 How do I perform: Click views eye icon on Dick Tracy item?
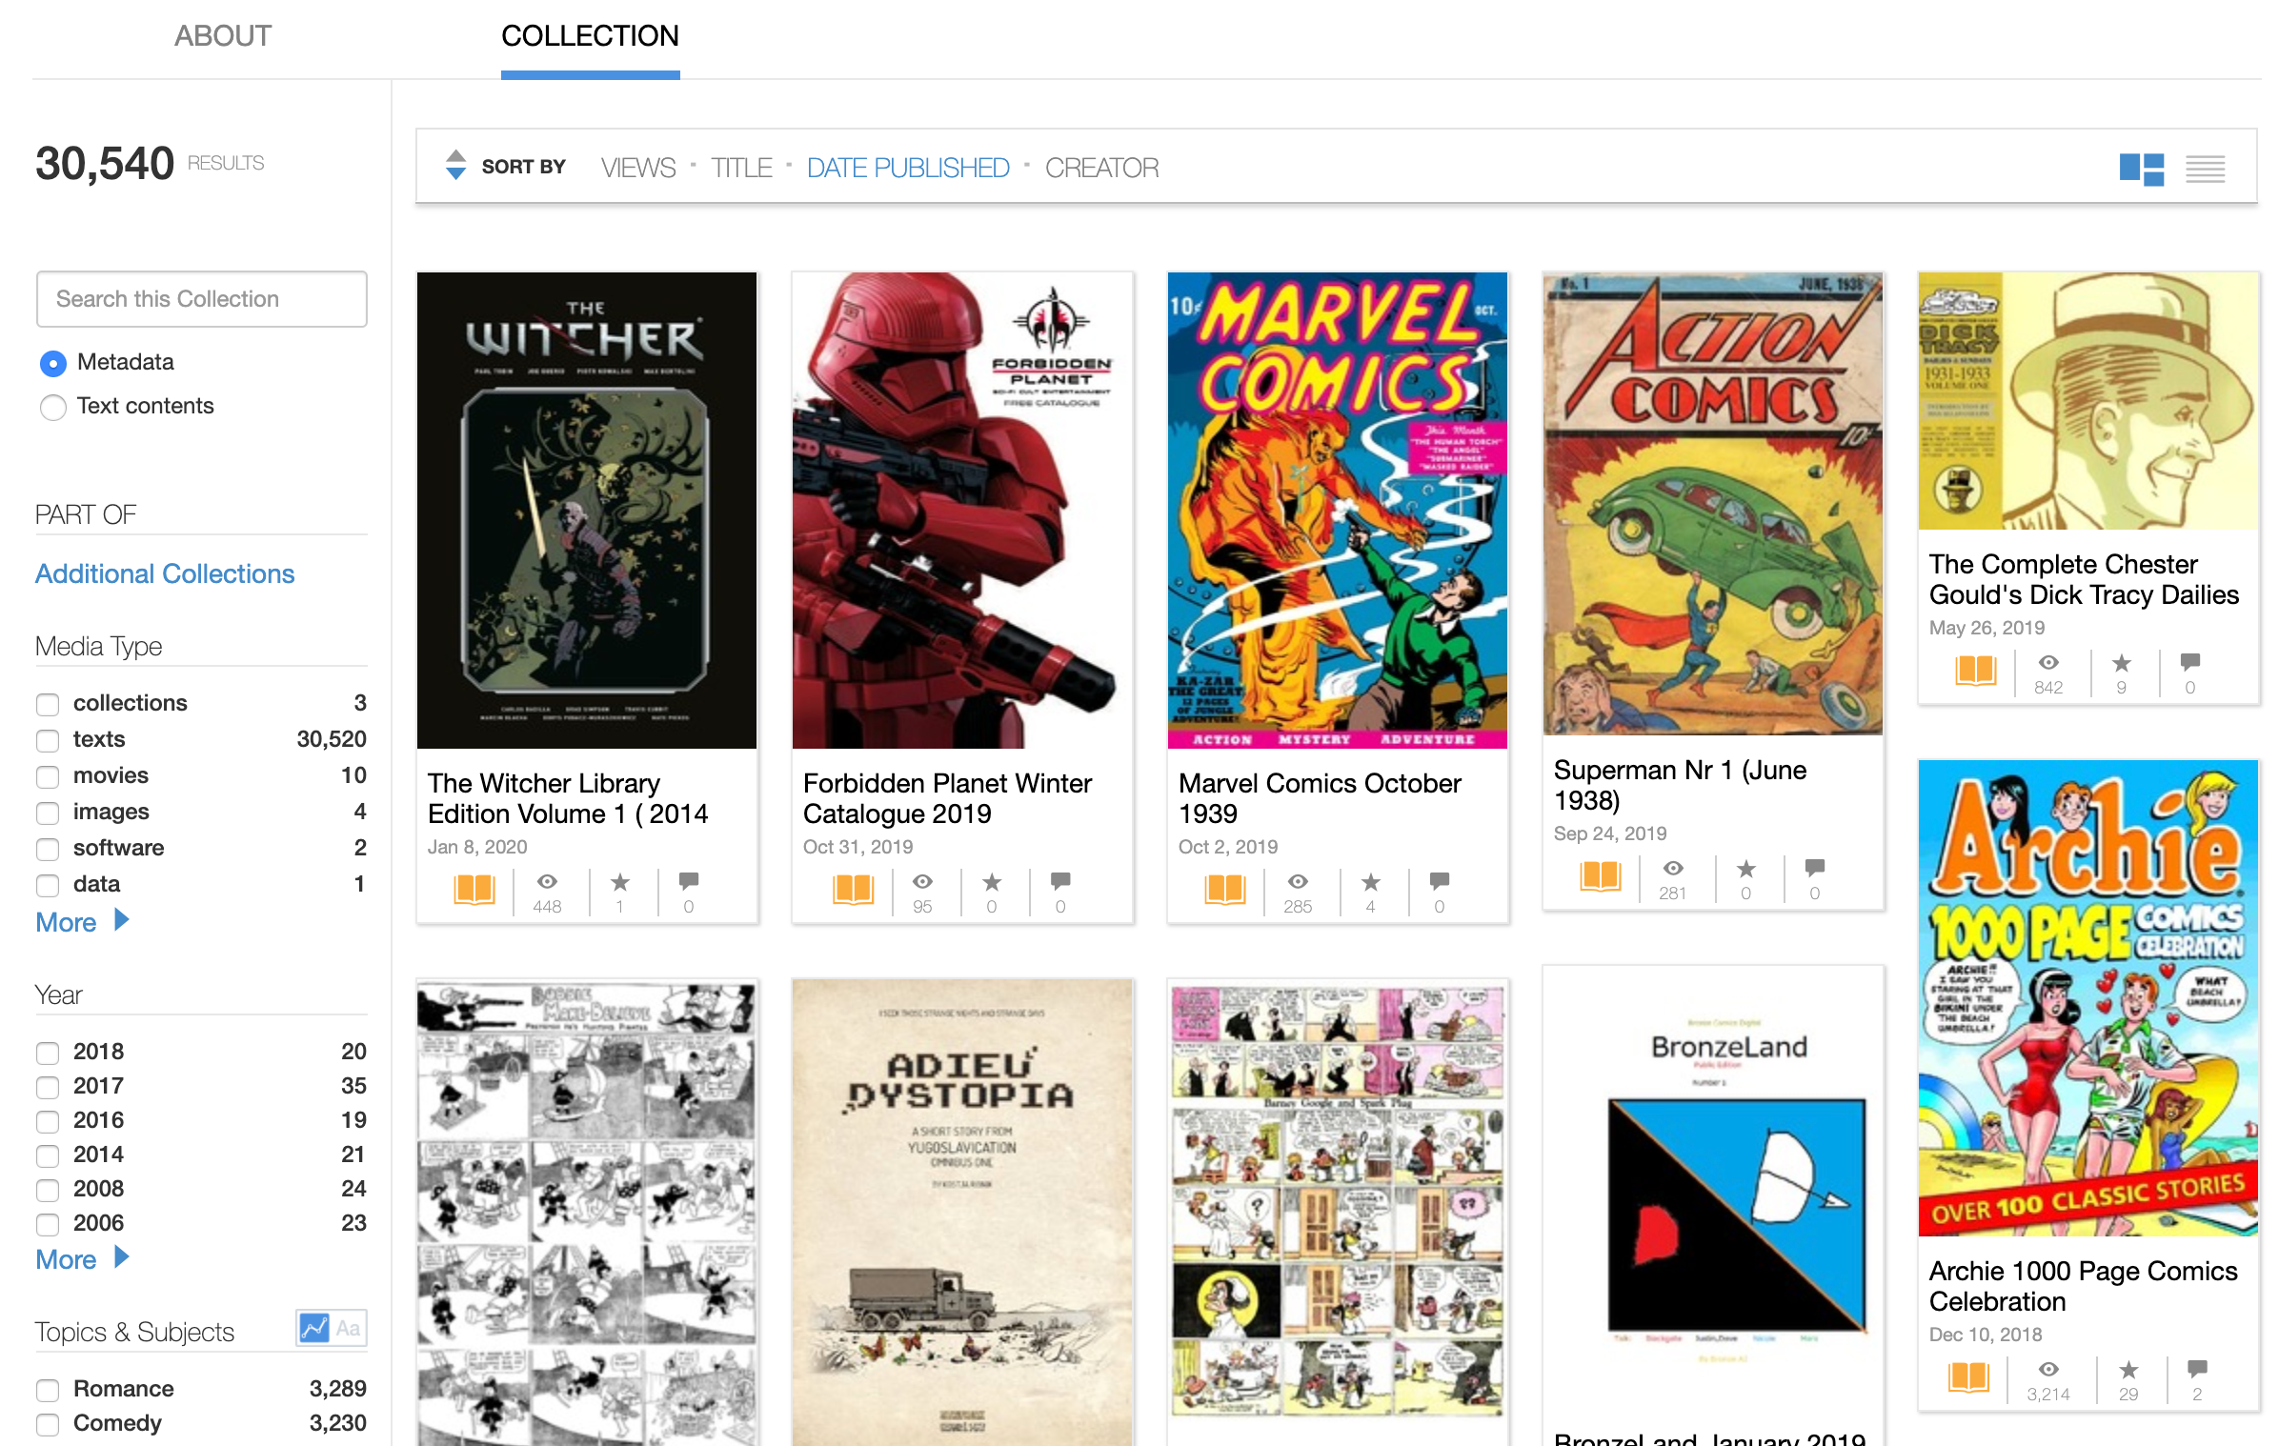[x=2048, y=663]
